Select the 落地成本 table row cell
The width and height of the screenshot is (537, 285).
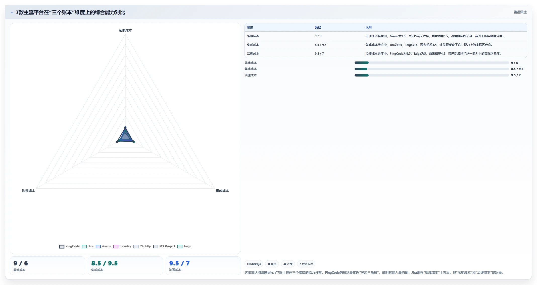pos(253,36)
